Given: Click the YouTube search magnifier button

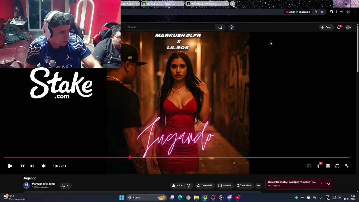Looking at the screenshot, I should (x=220, y=27).
